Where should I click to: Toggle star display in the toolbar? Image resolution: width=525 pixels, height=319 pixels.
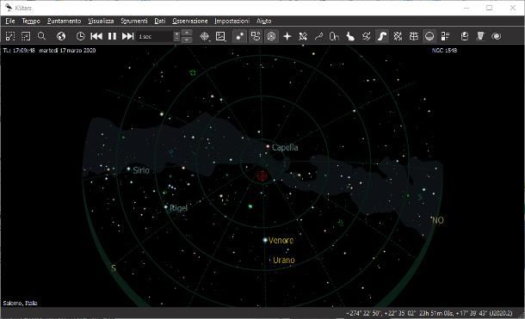[x=240, y=36]
